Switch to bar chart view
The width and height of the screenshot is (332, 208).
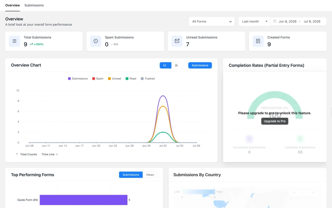click(x=177, y=65)
